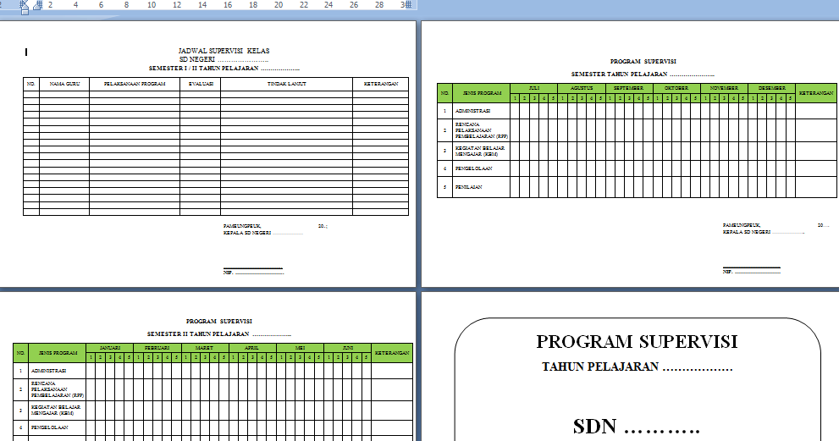
Task: Select the 'SEPTEMBER' month header
Action: pos(629,88)
